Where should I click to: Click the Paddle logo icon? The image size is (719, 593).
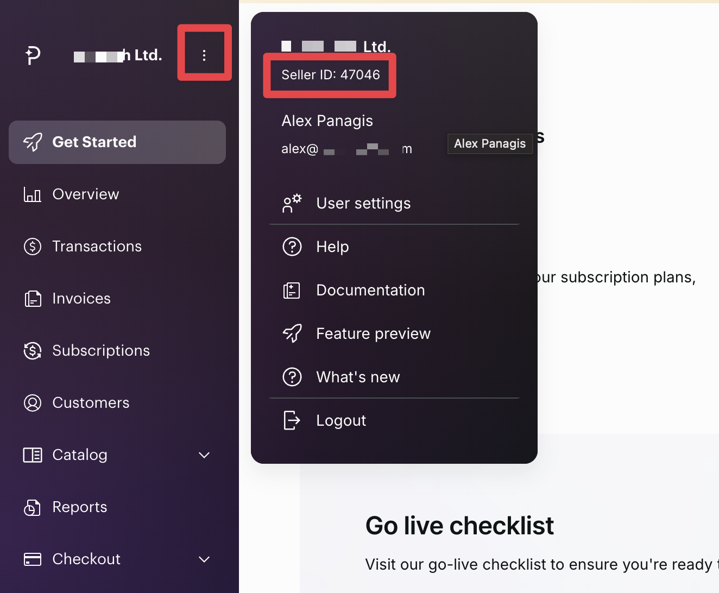click(x=33, y=55)
